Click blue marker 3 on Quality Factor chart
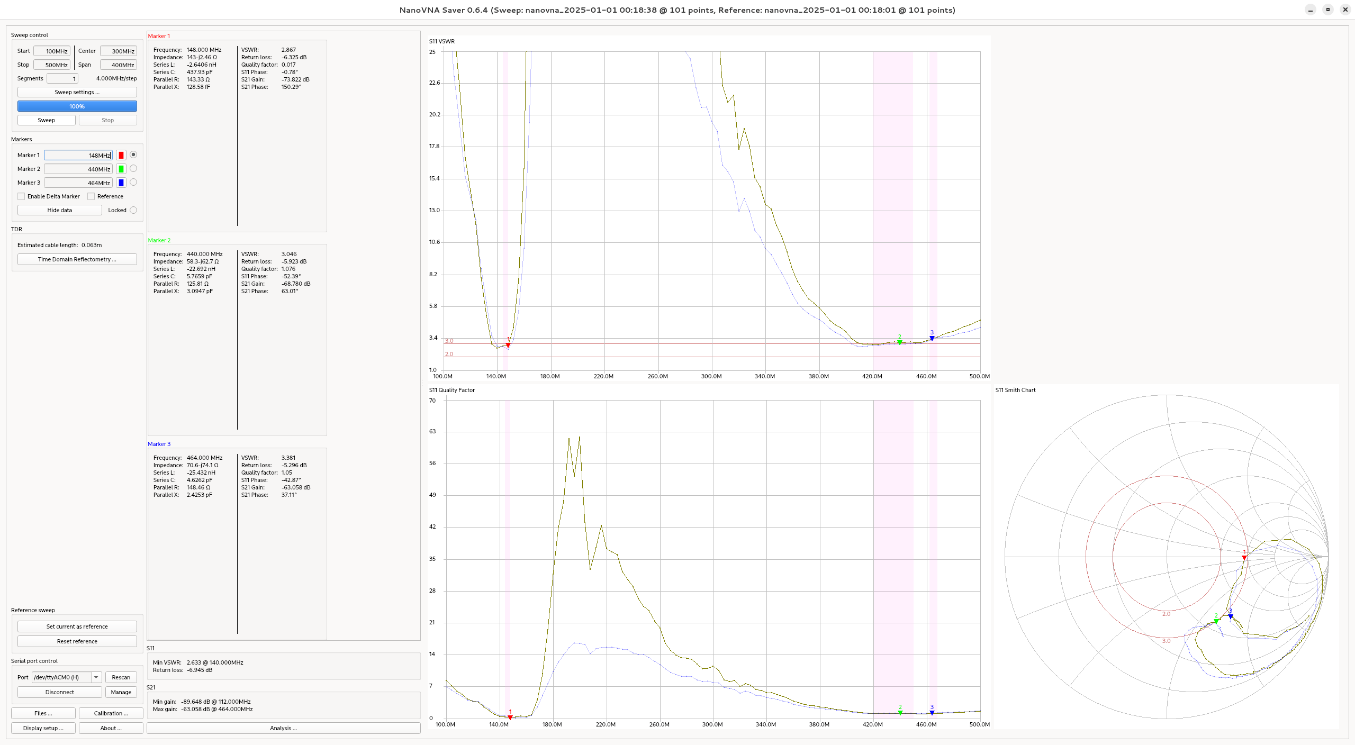Screen dimensions: 1355x745 pyautogui.click(x=932, y=713)
